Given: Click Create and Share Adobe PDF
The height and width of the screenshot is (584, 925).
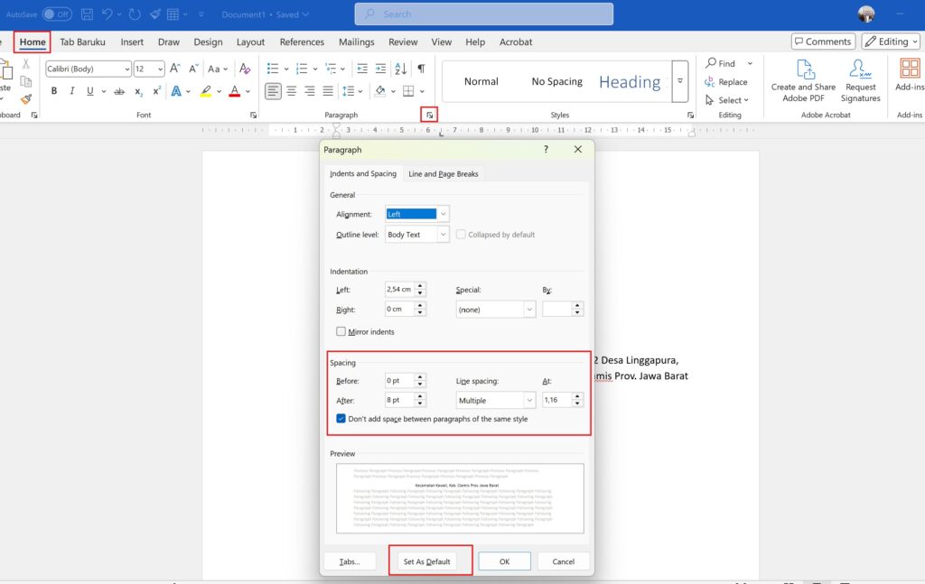Looking at the screenshot, I should 803,80.
